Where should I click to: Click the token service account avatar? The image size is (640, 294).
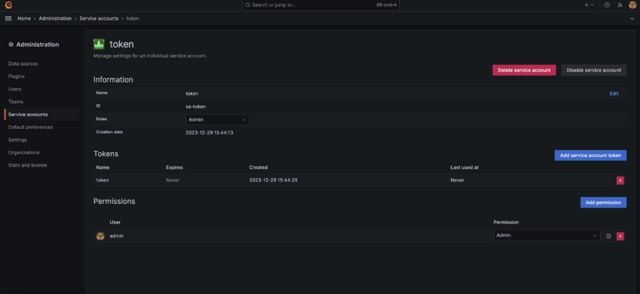pyautogui.click(x=99, y=44)
